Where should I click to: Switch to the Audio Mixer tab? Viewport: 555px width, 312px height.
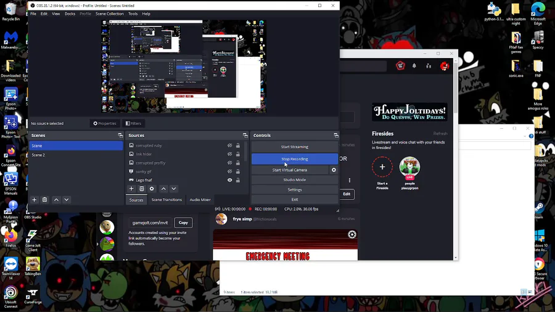coord(200,200)
